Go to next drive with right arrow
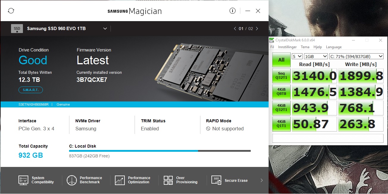This screenshot has width=388, height=194. click(257, 29)
